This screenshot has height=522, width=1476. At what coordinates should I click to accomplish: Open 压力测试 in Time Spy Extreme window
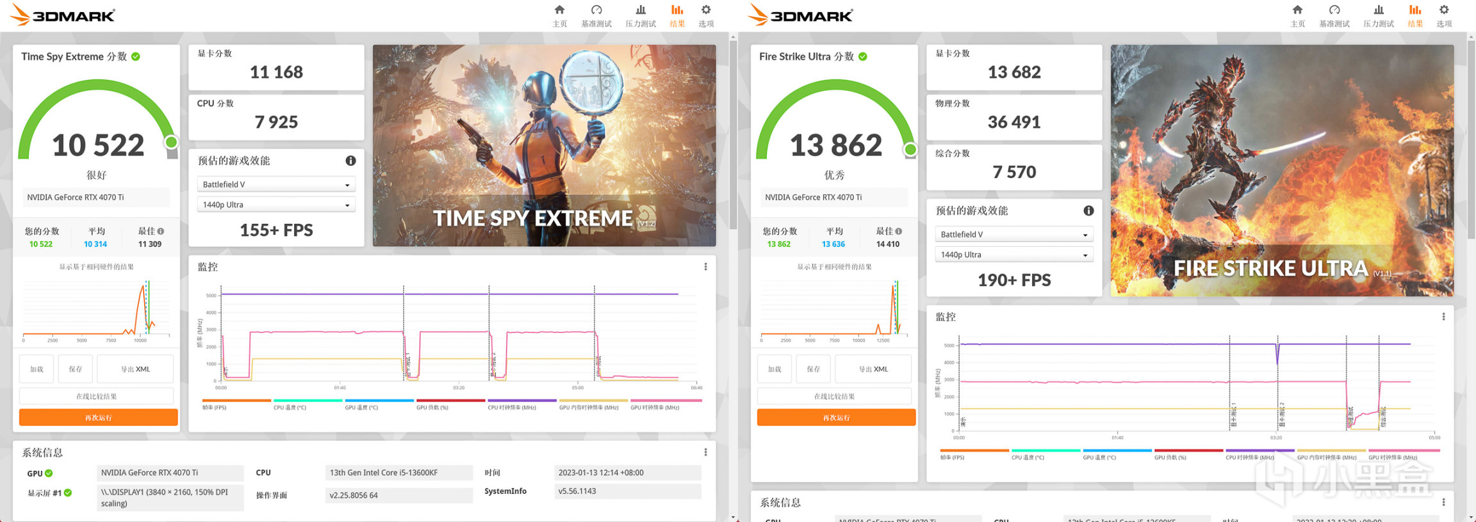coord(641,15)
